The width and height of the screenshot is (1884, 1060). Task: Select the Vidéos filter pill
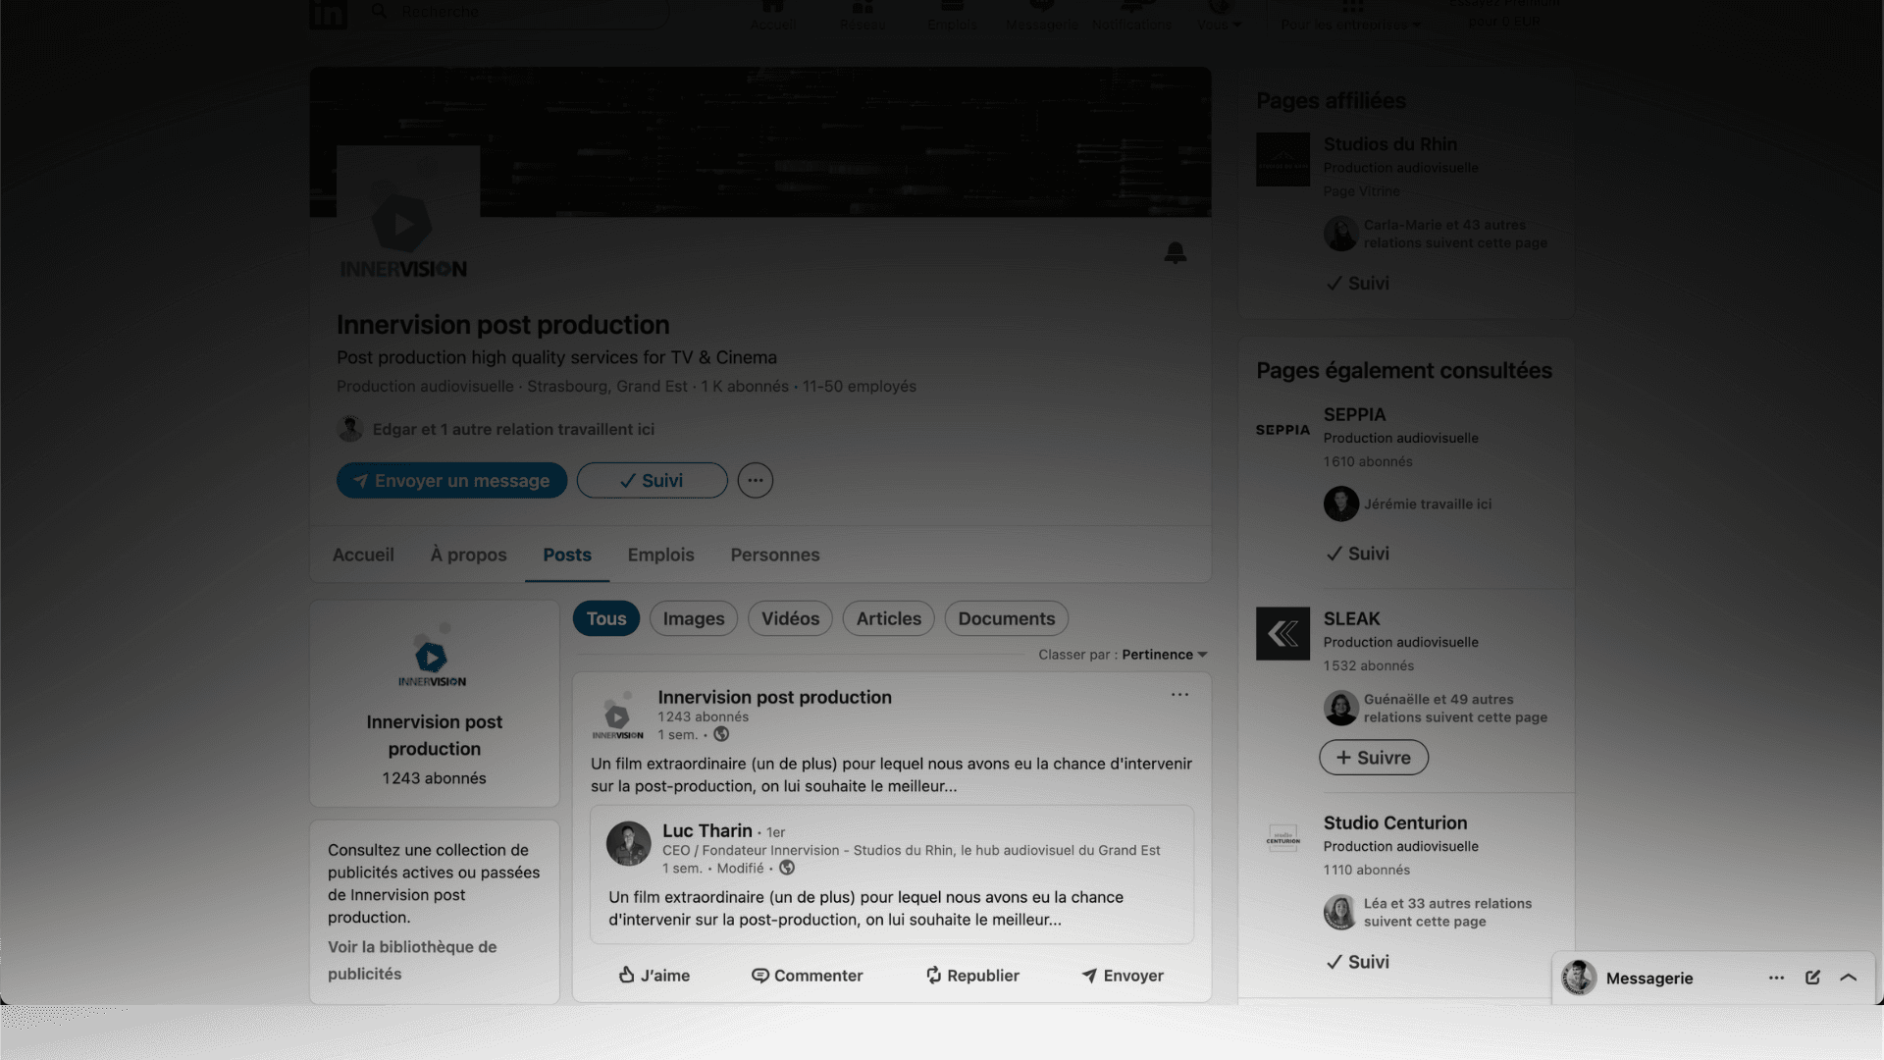[790, 618]
